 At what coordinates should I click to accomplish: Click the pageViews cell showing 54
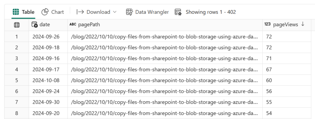269,113
